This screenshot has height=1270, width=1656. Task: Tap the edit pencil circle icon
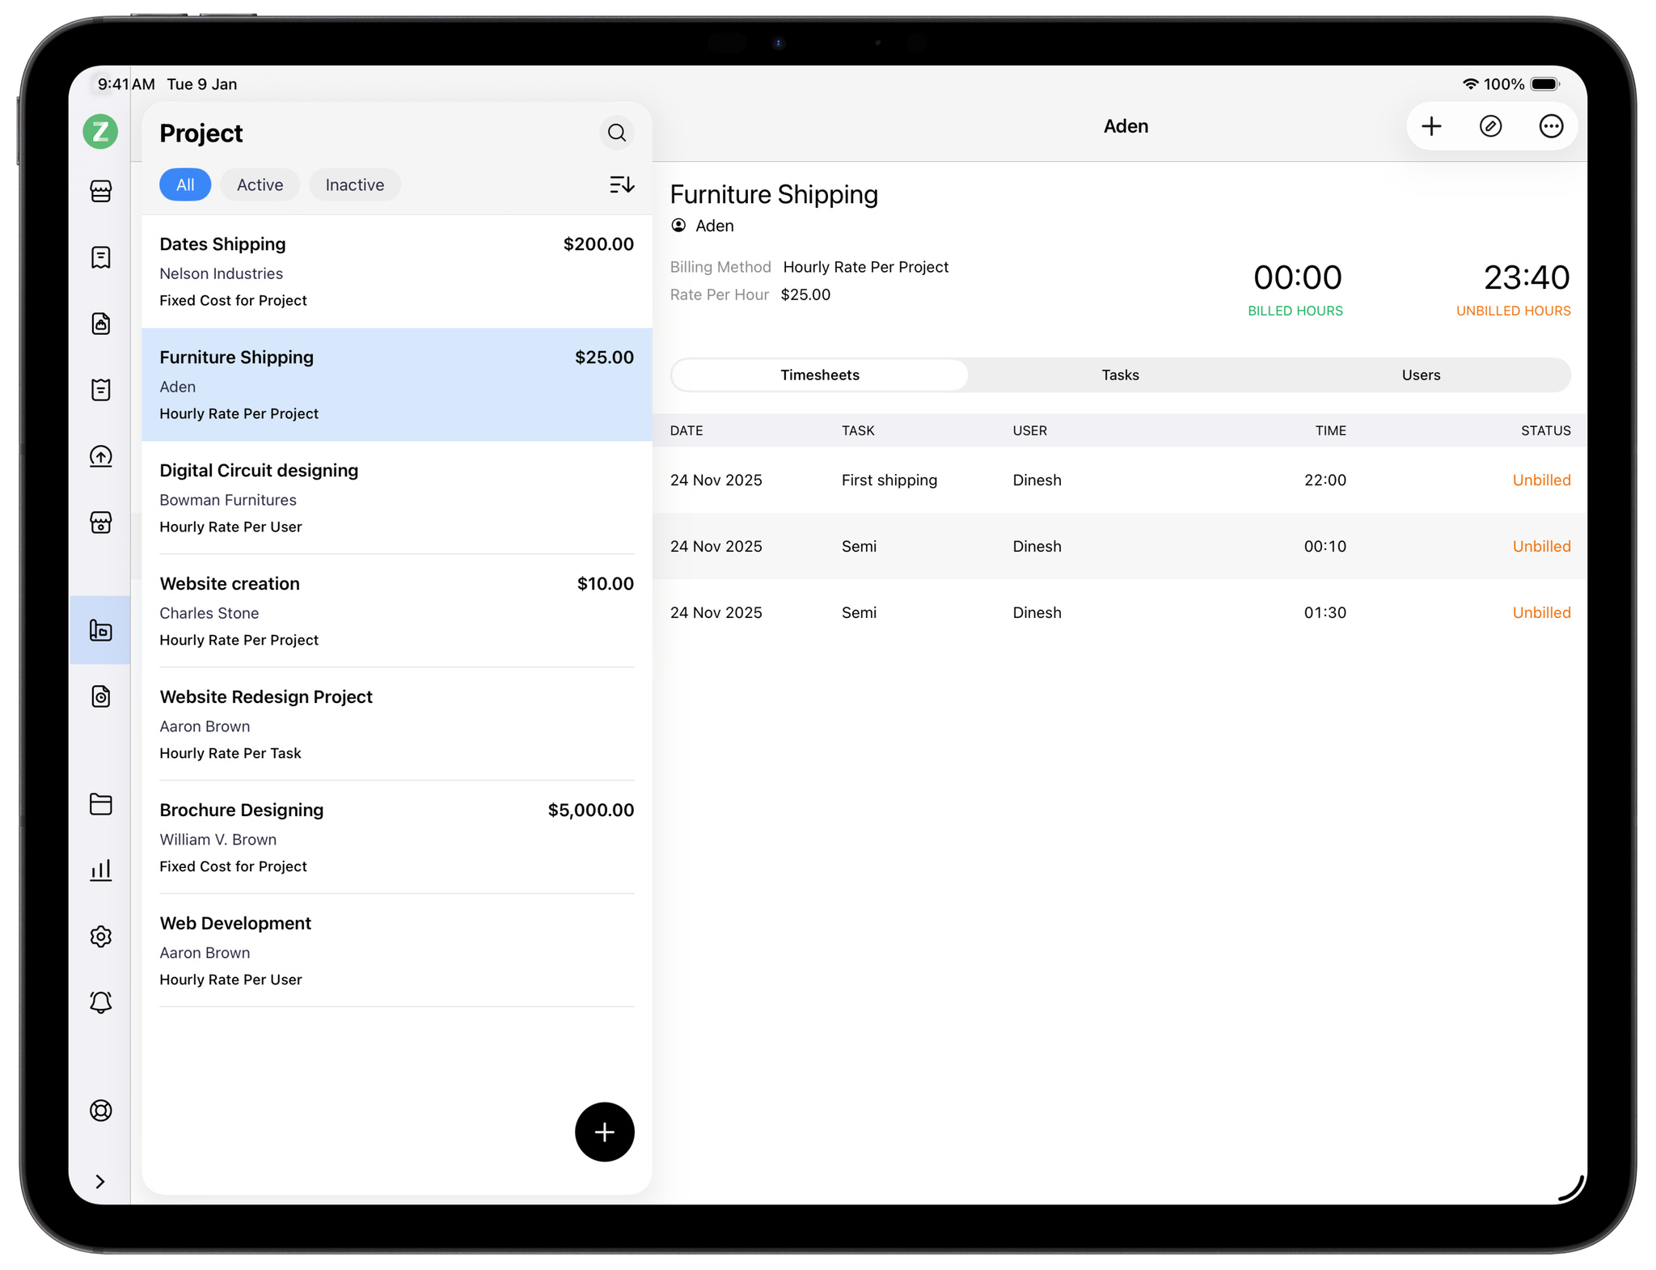pos(1491,126)
